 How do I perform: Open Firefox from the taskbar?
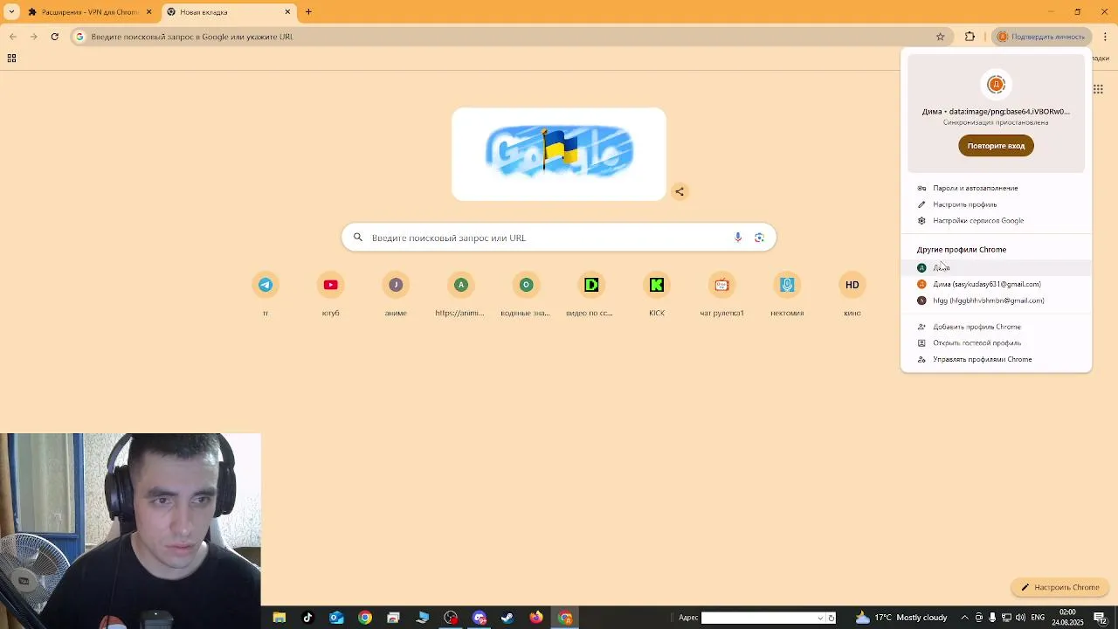click(x=536, y=618)
